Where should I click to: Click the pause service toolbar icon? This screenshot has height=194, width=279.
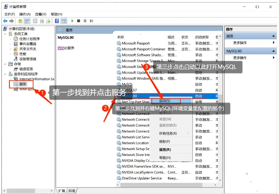(85, 21)
